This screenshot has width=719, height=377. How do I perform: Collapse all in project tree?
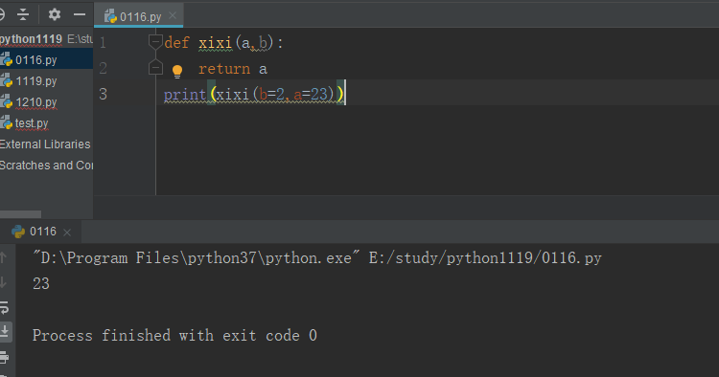pyautogui.click(x=23, y=14)
